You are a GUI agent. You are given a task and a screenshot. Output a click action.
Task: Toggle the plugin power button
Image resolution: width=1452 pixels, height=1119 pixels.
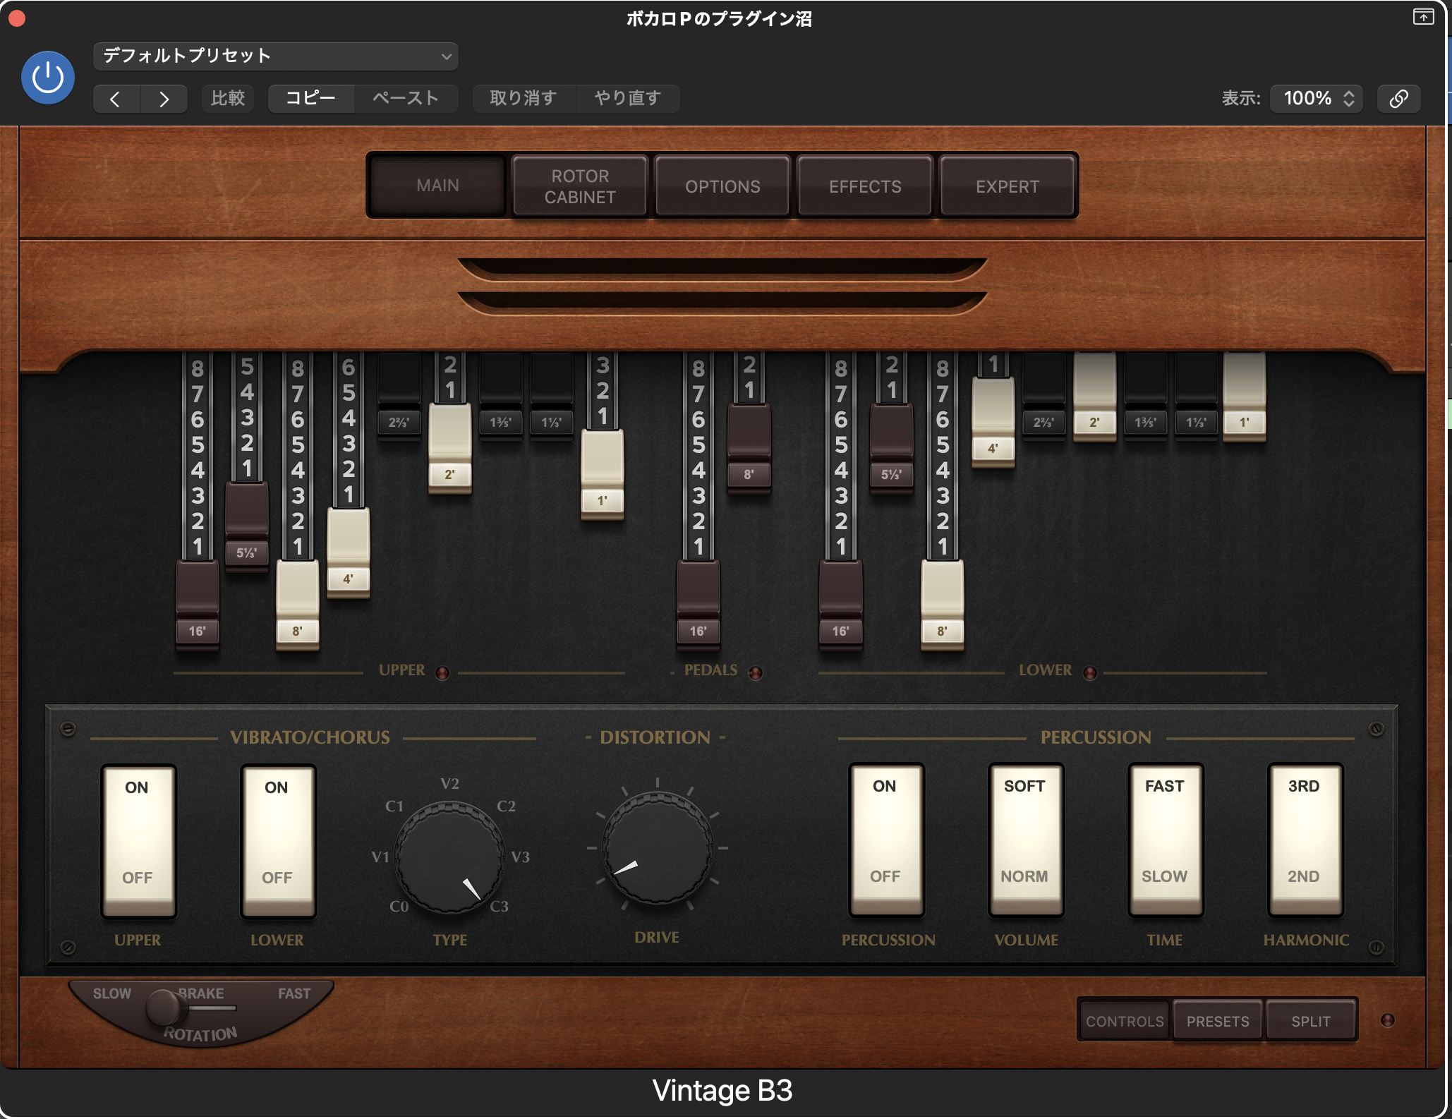tap(48, 78)
